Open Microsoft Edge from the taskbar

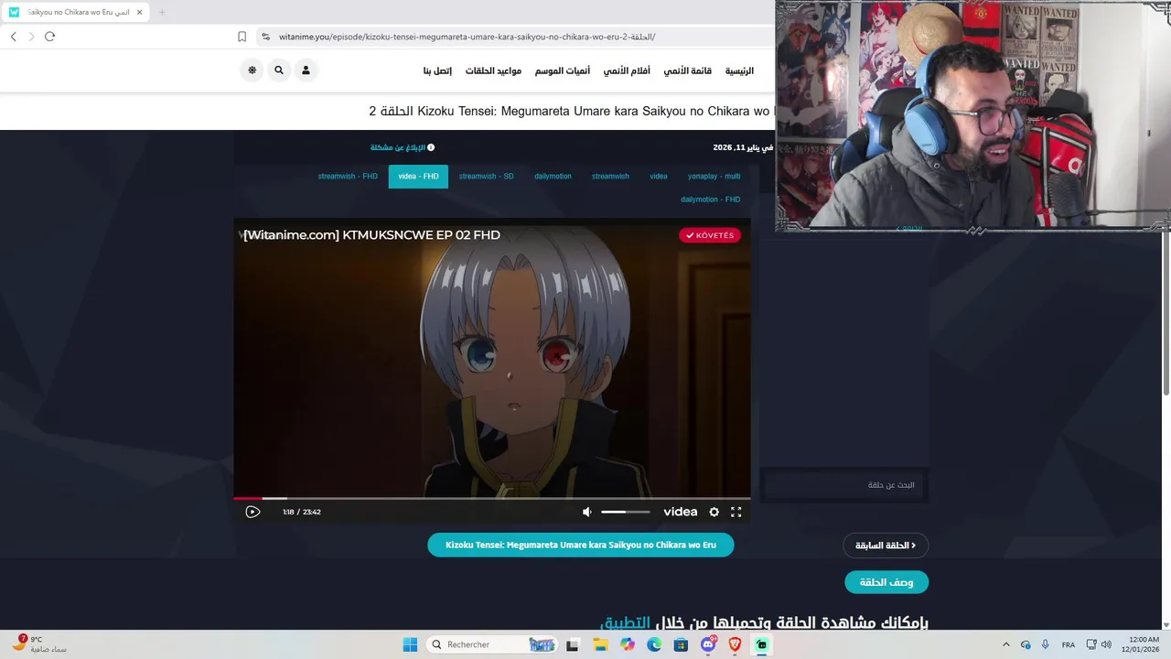[654, 644]
